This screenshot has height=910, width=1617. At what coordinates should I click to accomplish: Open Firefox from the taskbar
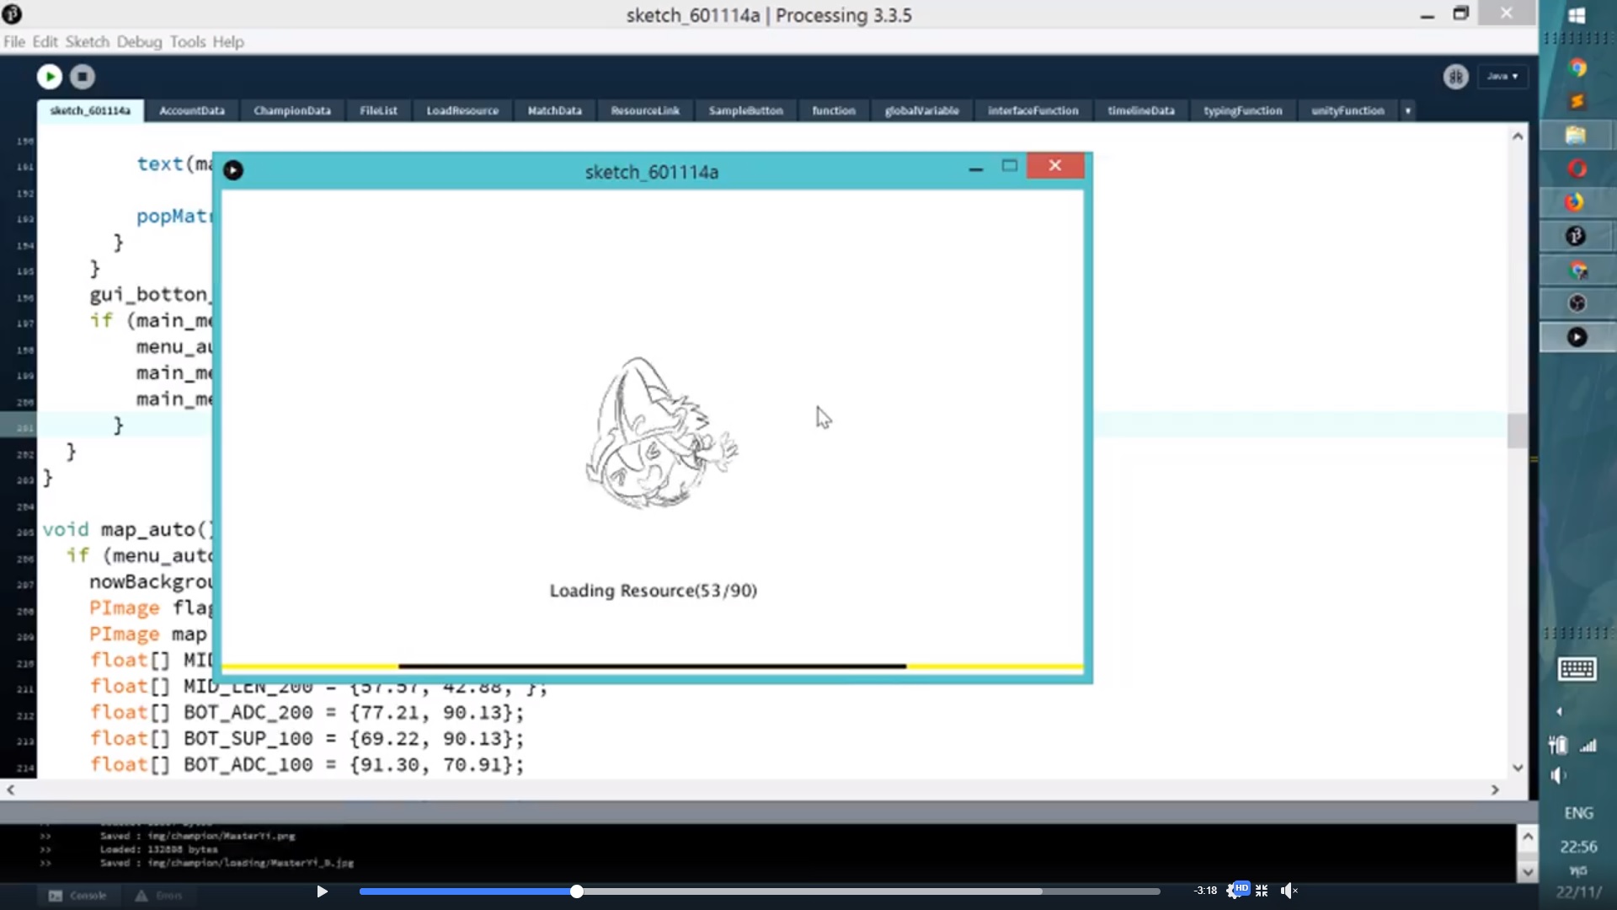pos(1575,202)
